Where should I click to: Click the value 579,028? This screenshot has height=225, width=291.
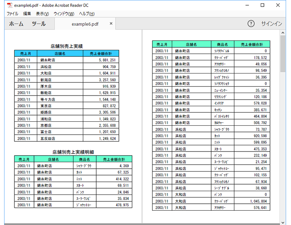pyautogui.click(x=260, y=103)
